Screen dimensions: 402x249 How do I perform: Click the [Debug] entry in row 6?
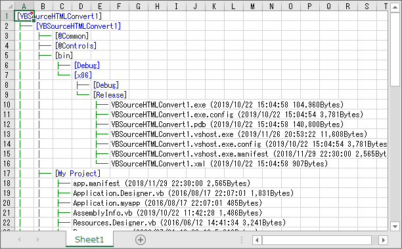(87, 66)
